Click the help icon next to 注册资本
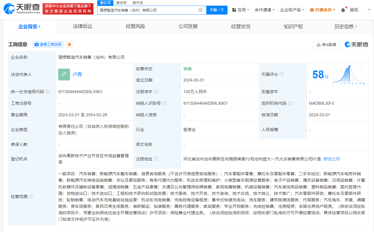 coord(156,92)
